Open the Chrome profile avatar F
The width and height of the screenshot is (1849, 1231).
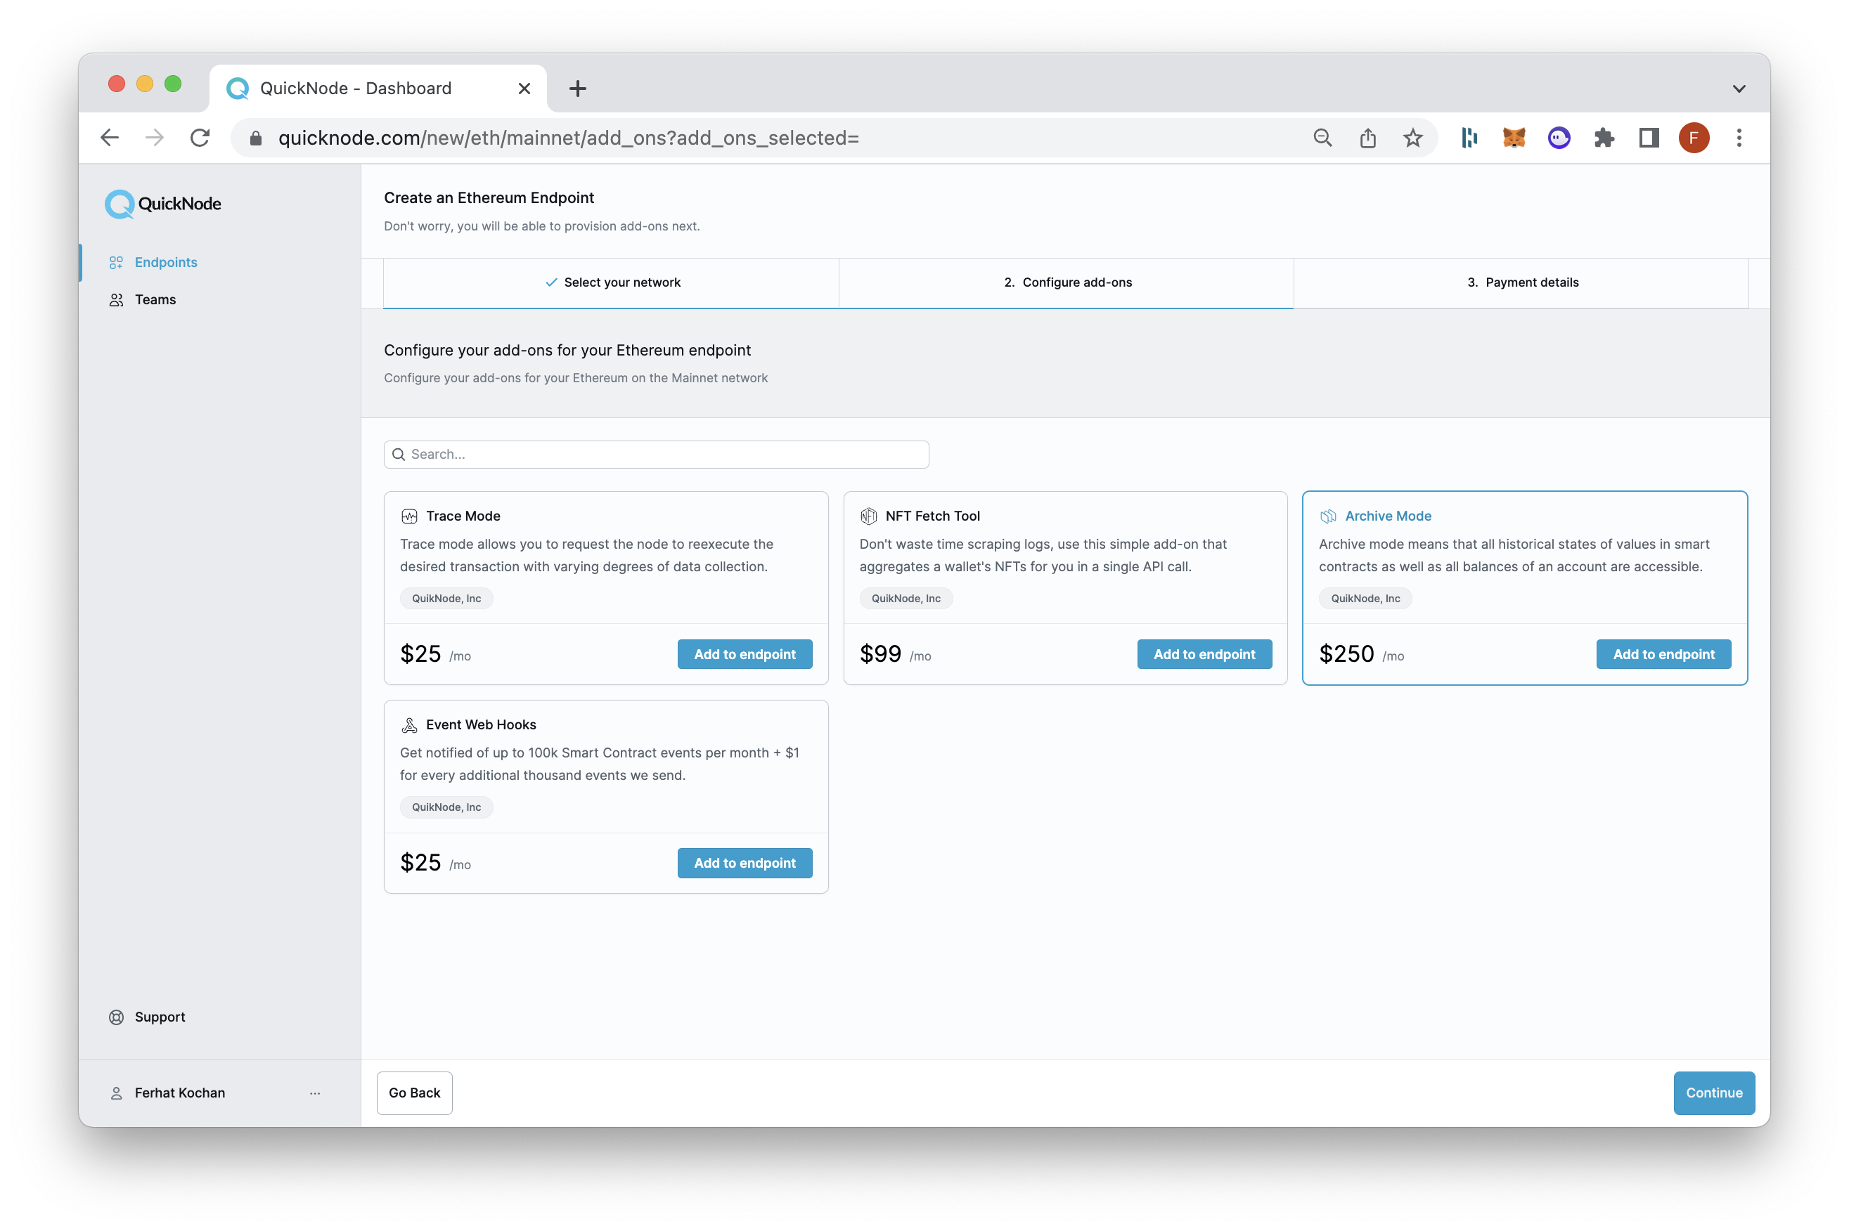tap(1694, 138)
